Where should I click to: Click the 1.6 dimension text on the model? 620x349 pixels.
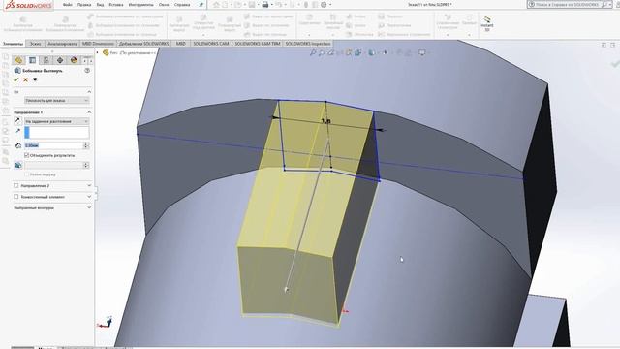tap(325, 121)
